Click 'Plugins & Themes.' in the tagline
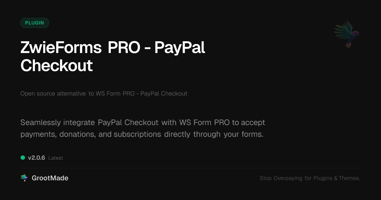Image resolution: width=381 pixels, height=200 pixels. 337,178
